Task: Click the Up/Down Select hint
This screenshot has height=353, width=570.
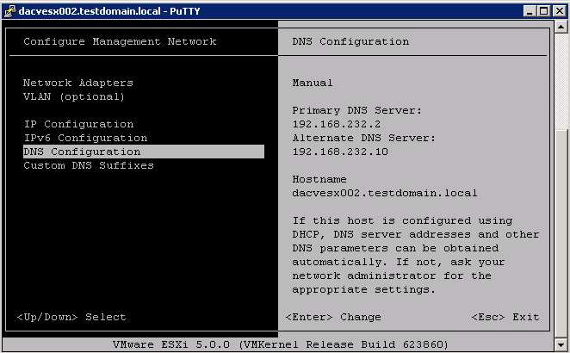Action: coord(71,317)
